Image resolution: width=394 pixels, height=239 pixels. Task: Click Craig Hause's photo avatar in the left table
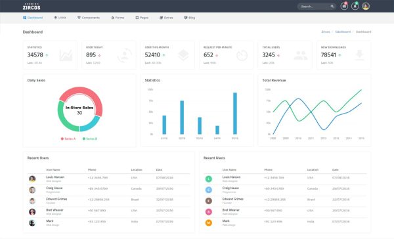32,190
